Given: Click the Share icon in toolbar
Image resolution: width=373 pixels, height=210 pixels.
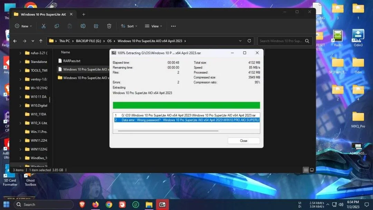Looking at the screenshot, I should tap(96, 26).
